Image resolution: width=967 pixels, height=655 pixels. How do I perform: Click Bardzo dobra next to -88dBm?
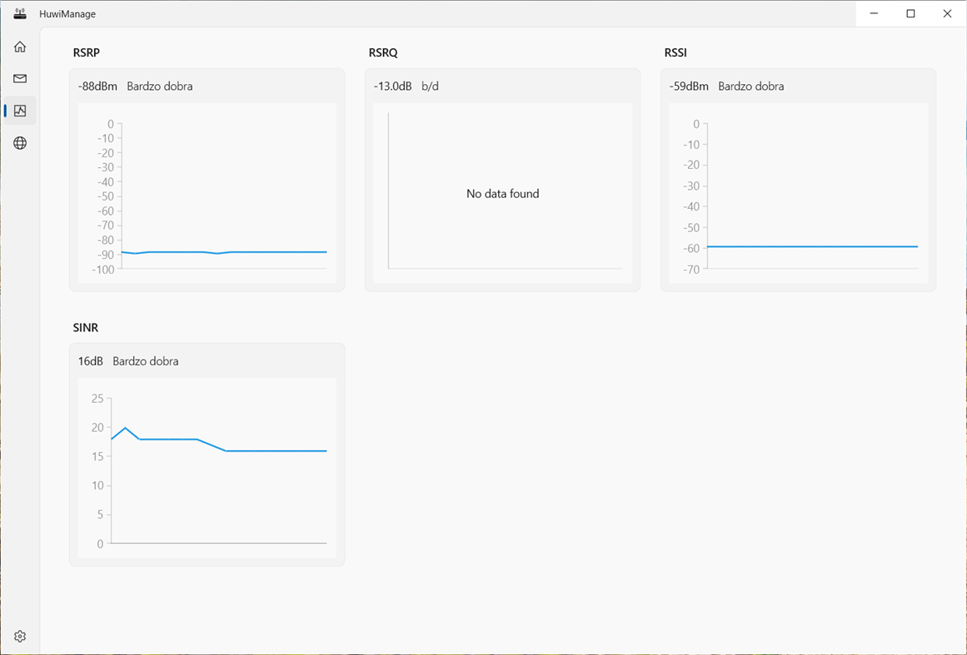pos(160,87)
